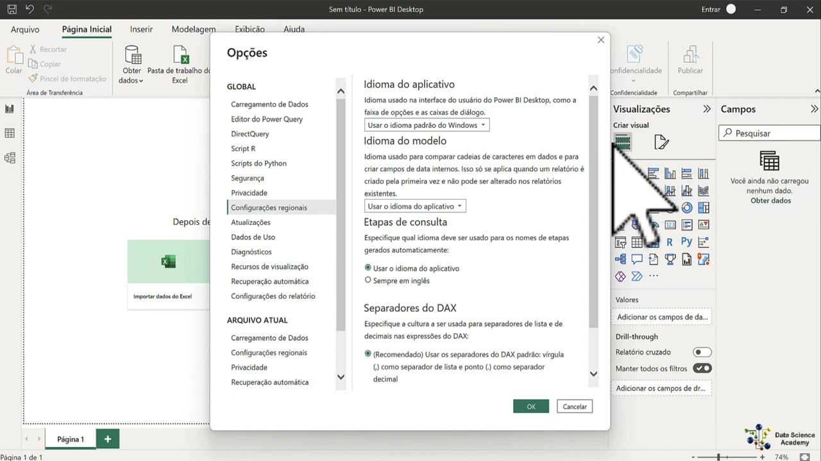The height and width of the screenshot is (461, 821).
Task: Pick the KPI visual
Action: pyautogui.click(x=704, y=225)
